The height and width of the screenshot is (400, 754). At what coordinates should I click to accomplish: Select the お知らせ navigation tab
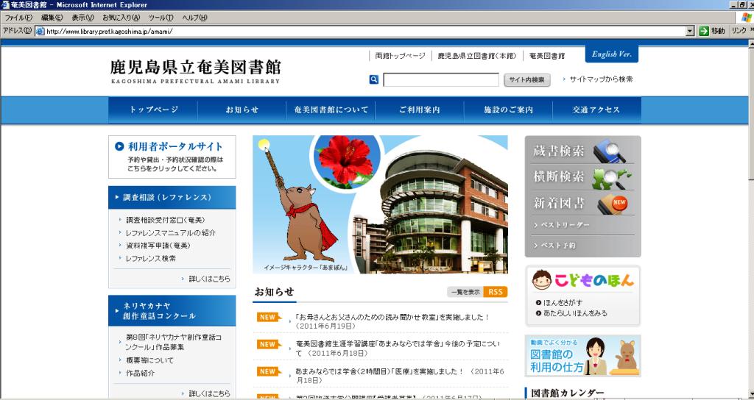pyautogui.click(x=242, y=110)
